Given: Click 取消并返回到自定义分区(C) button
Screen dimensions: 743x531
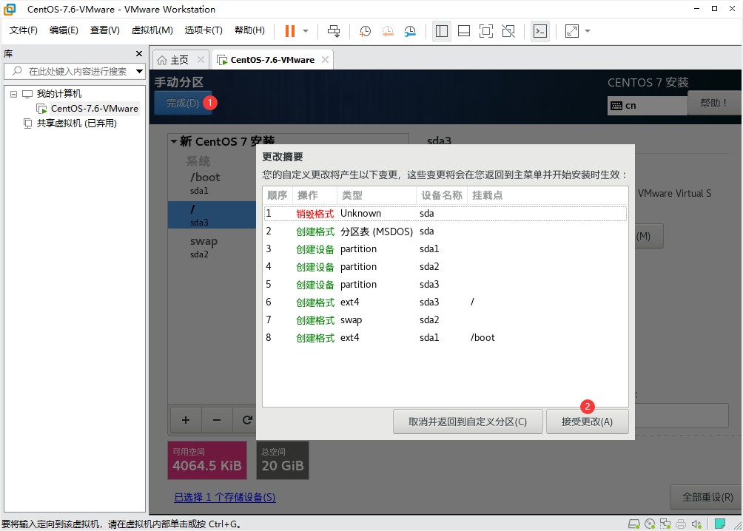Looking at the screenshot, I should point(468,422).
